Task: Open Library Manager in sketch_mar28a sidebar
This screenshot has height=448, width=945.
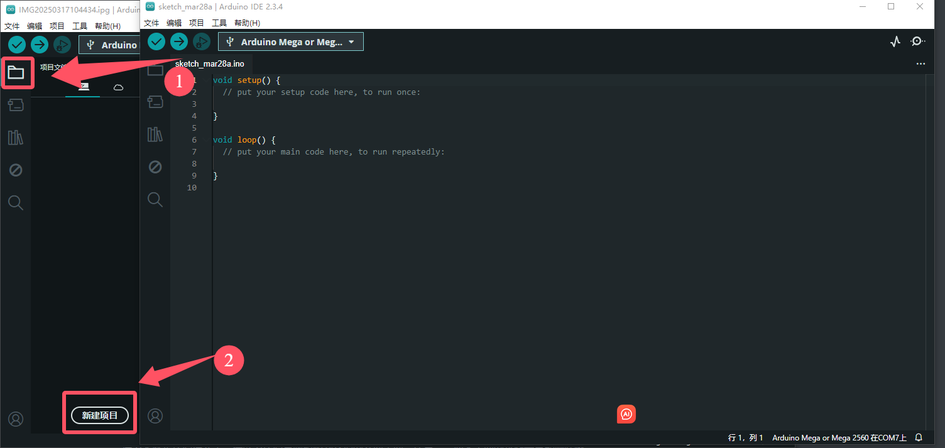Action: (x=155, y=134)
